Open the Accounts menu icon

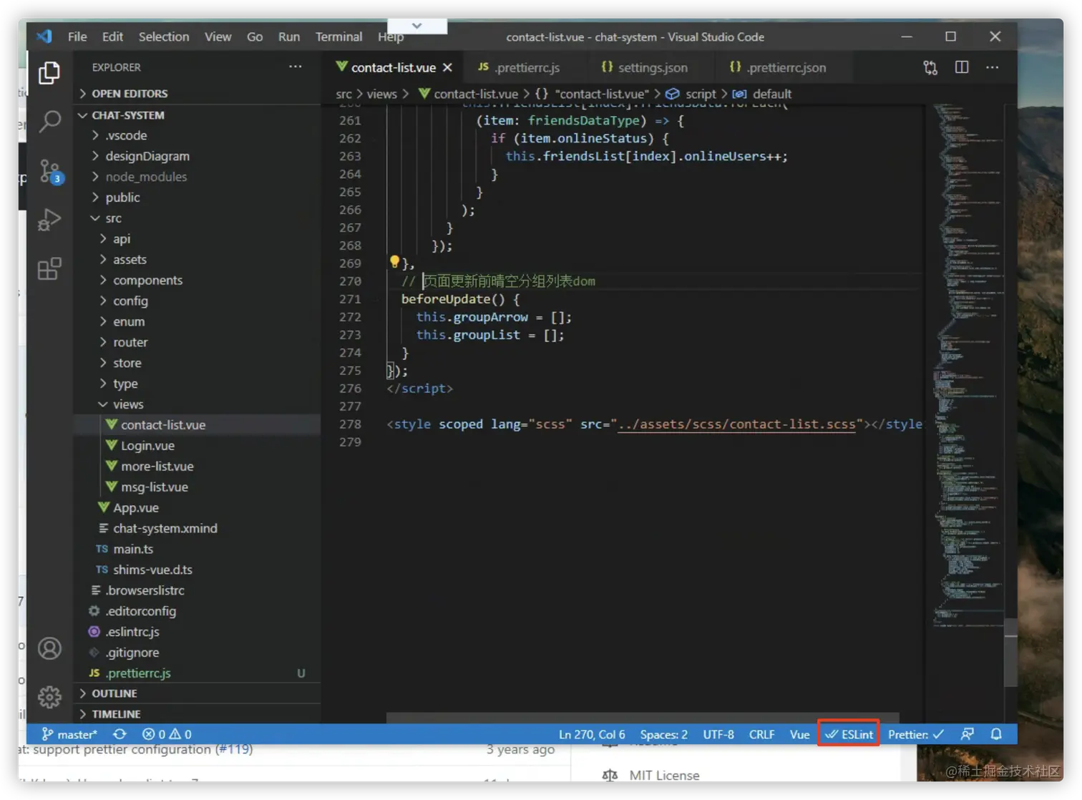pyautogui.click(x=49, y=649)
